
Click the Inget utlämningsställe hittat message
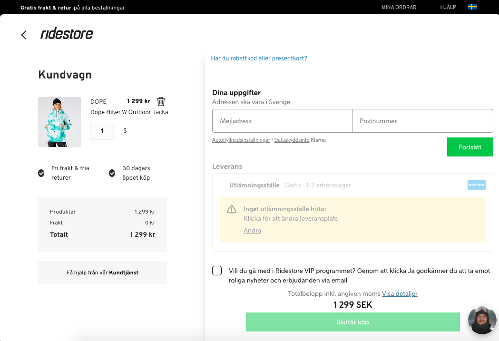(285, 209)
